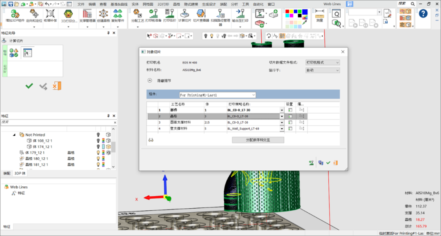This screenshot has width=441, height=236.
Task: Clear the feature search box
Action: click(115, 122)
